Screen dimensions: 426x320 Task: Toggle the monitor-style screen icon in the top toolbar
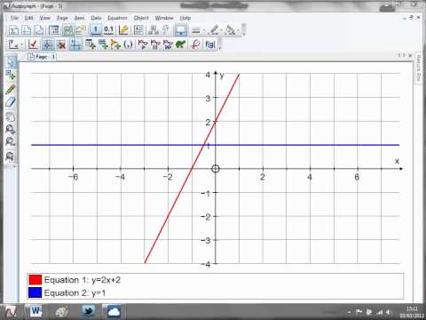tap(180, 30)
